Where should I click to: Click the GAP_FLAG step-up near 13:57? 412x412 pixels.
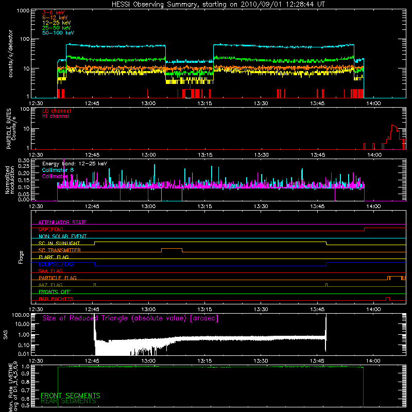(x=365, y=229)
